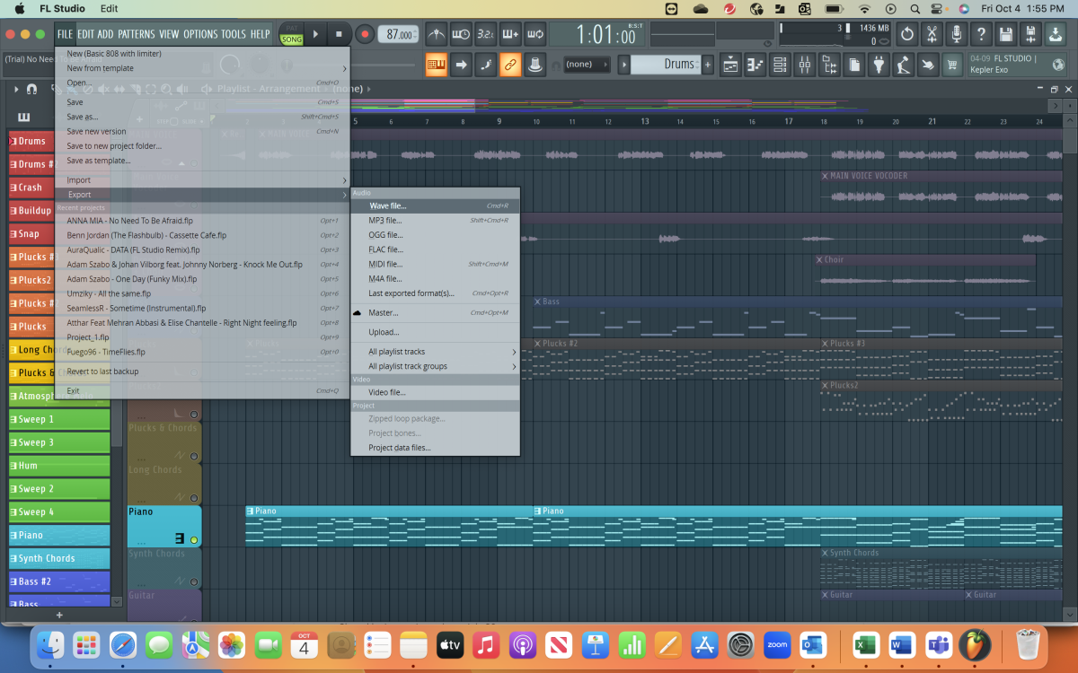This screenshot has height=673, width=1078.
Task: Click the 87.000 tempo display
Action: coord(399,34)
